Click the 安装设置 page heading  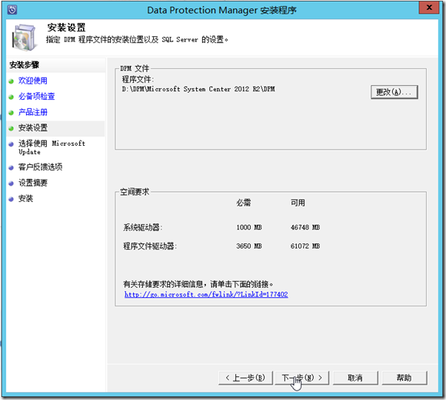(x=66, y=28)
